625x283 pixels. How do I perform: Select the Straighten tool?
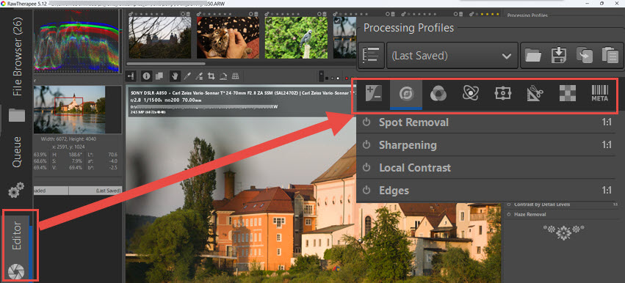click(x=223, y=76)
